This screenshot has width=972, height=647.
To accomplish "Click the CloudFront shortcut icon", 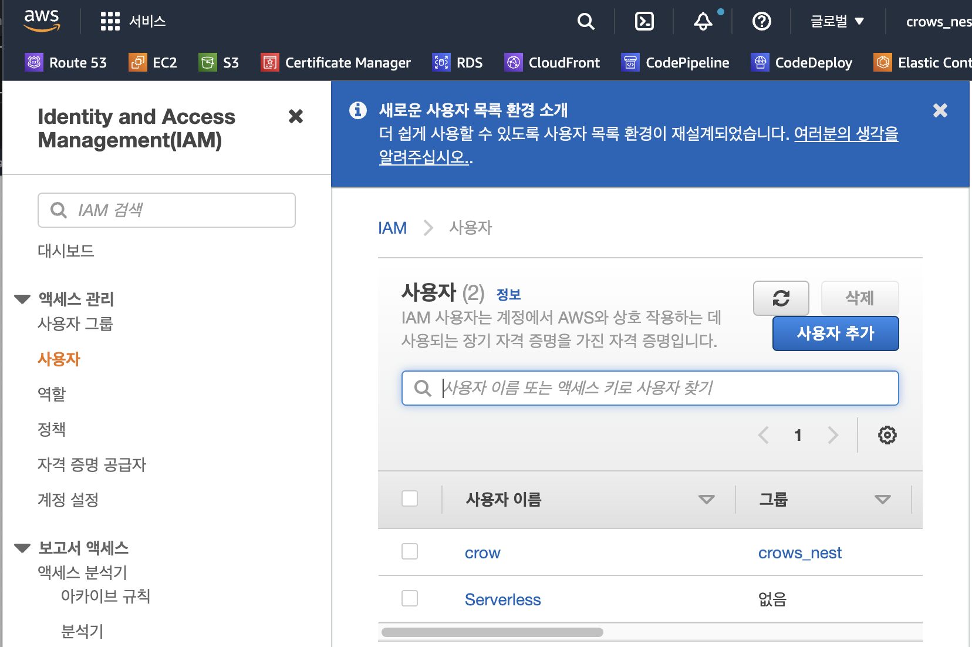I will [x=514, y=62].
